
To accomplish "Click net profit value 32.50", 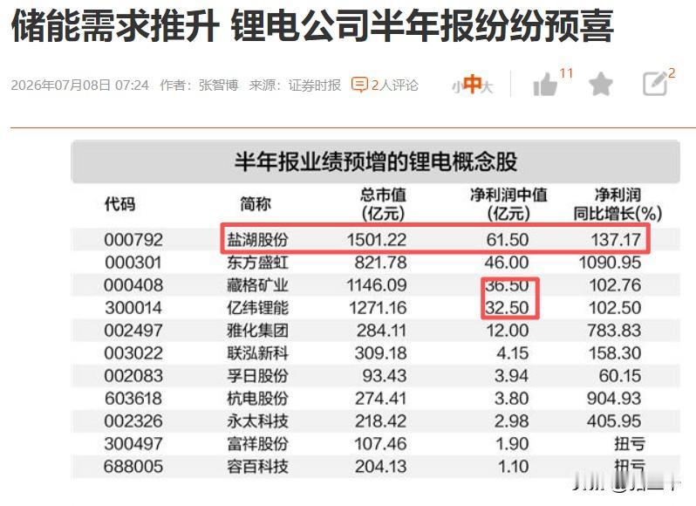I will pyautogui.click(x=508, y=308).
